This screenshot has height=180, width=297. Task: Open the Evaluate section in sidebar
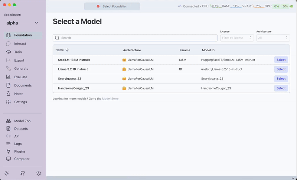[20, 77]
